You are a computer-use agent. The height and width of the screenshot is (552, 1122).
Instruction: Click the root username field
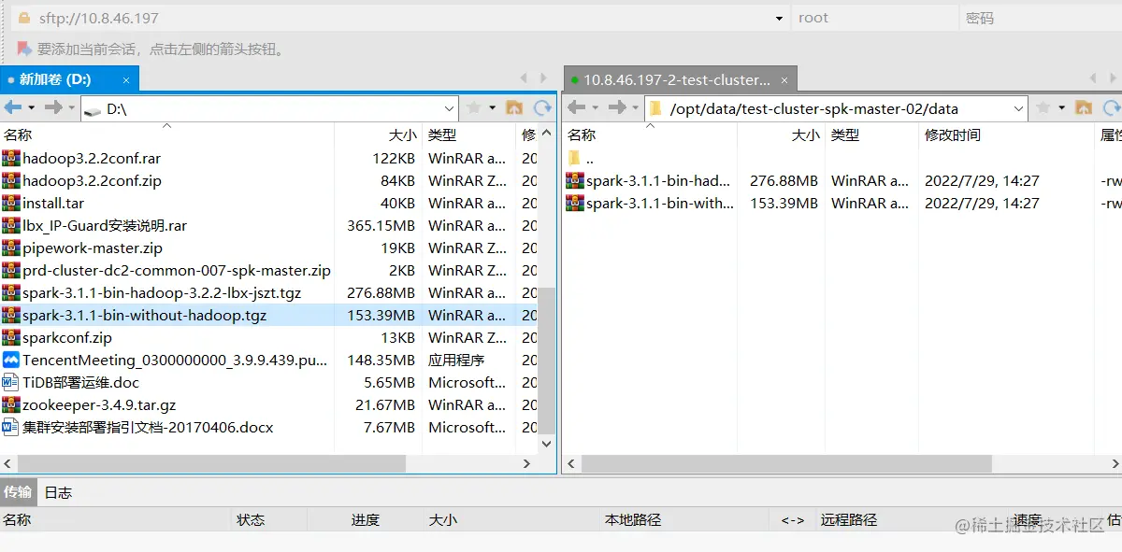pos(874,18)
